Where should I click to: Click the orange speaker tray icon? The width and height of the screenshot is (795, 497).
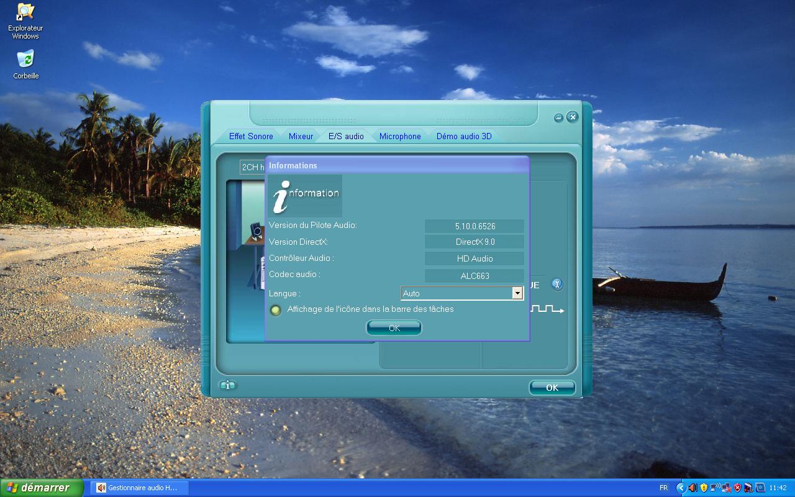click(x=693, y=488)
